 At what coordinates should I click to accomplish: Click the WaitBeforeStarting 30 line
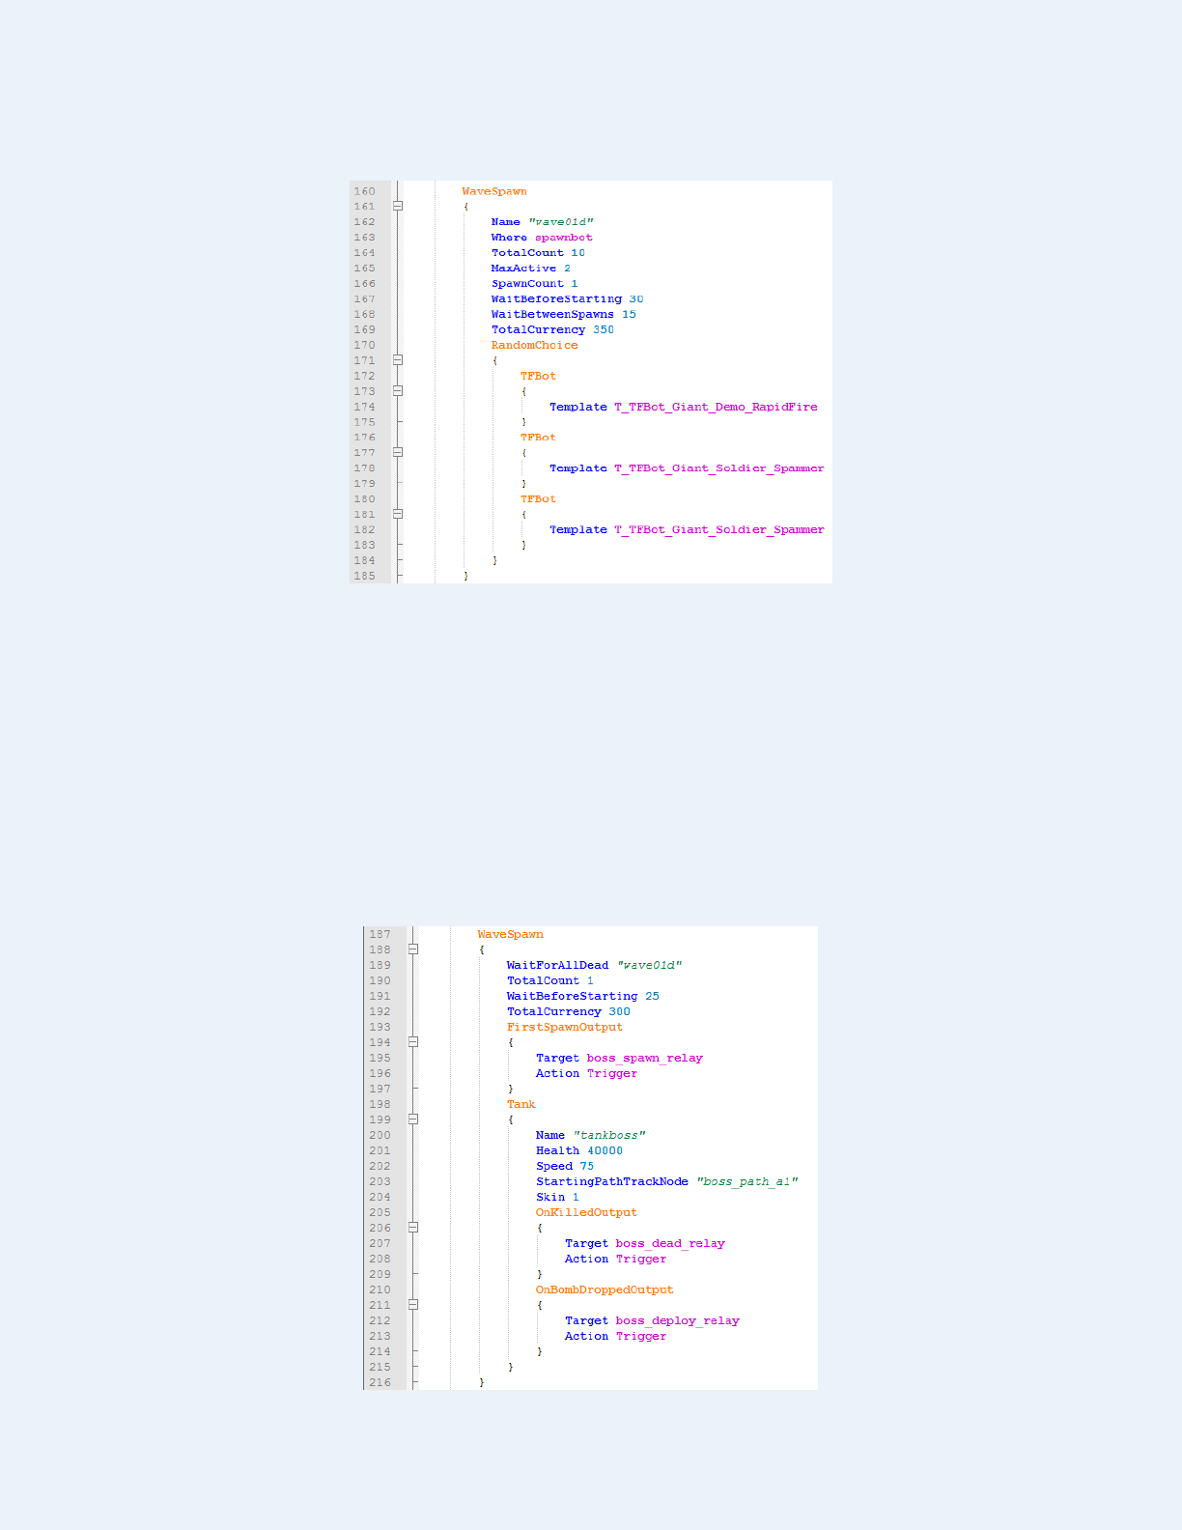[567, 299]
